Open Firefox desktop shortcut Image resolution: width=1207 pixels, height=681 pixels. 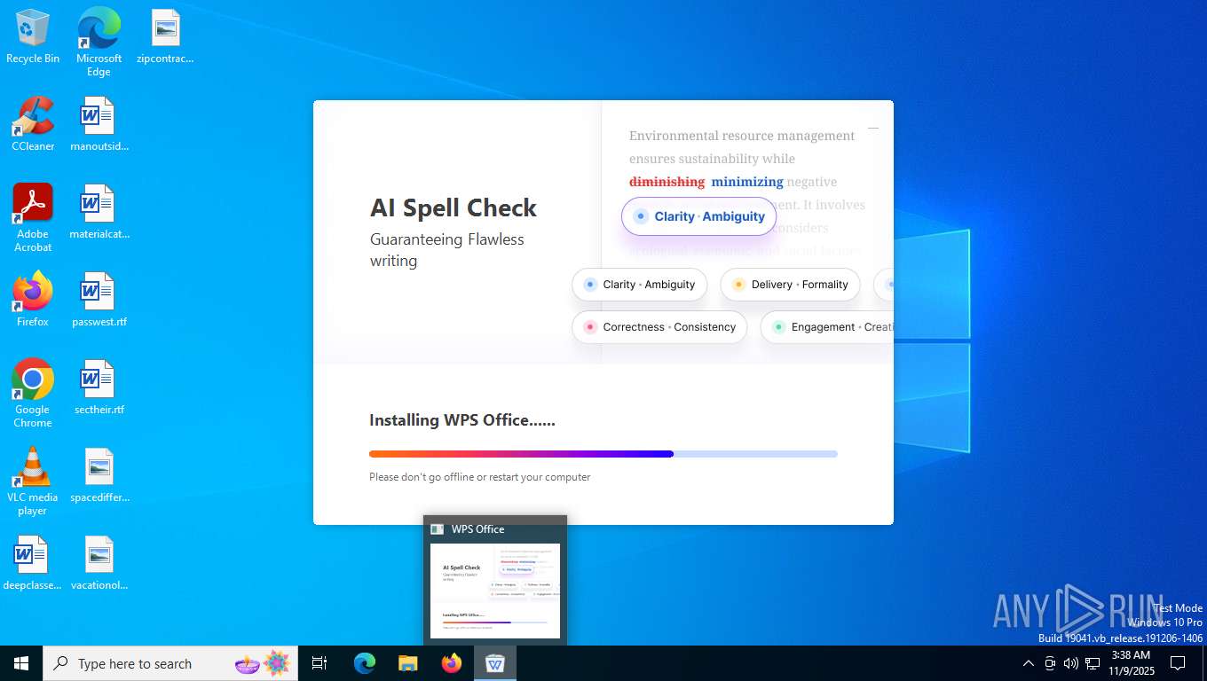(33, 300)
